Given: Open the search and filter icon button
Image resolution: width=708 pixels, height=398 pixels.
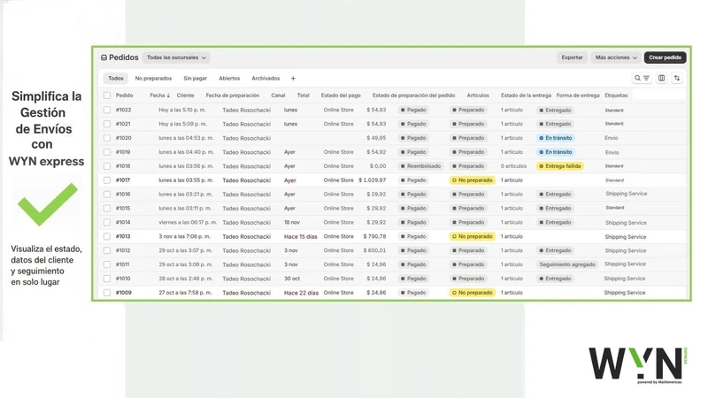Looking at the screenshot, I should 642,78.
